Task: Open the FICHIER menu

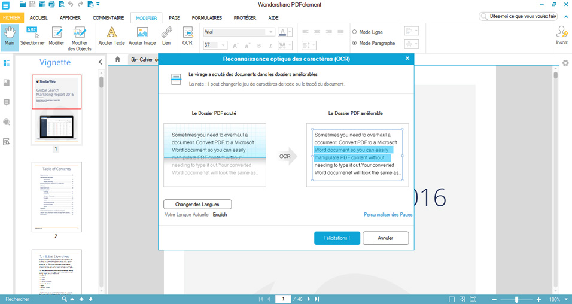Action: [12, 17]
